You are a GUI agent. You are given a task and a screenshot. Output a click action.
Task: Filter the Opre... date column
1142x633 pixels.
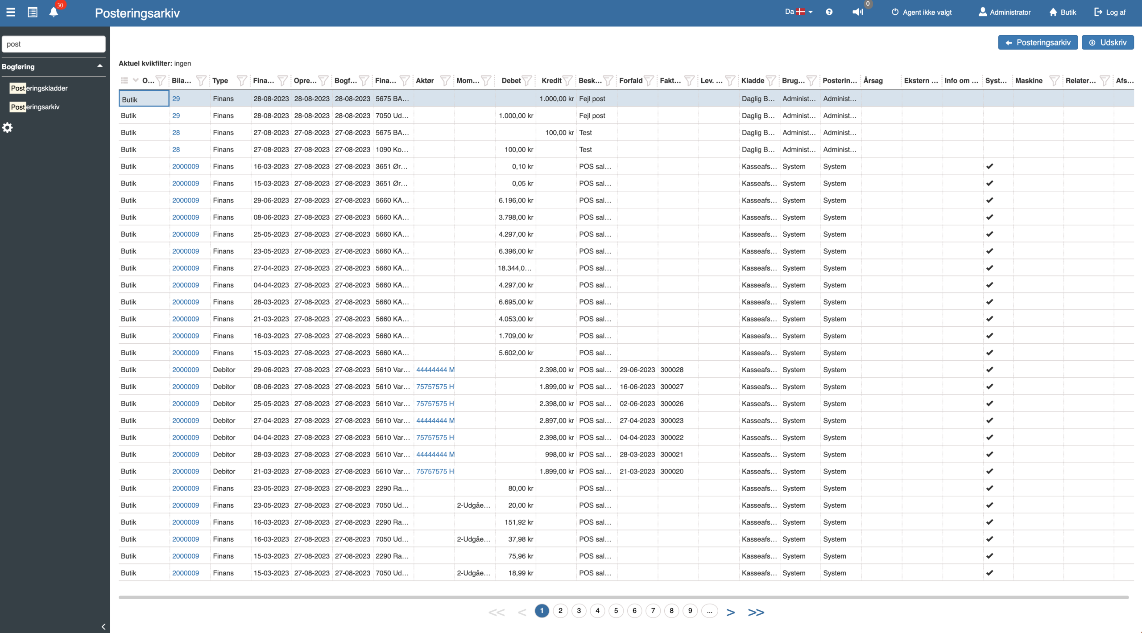click(x=323, y=81)
